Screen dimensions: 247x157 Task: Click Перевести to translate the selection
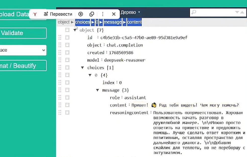[x=58, y=14]
